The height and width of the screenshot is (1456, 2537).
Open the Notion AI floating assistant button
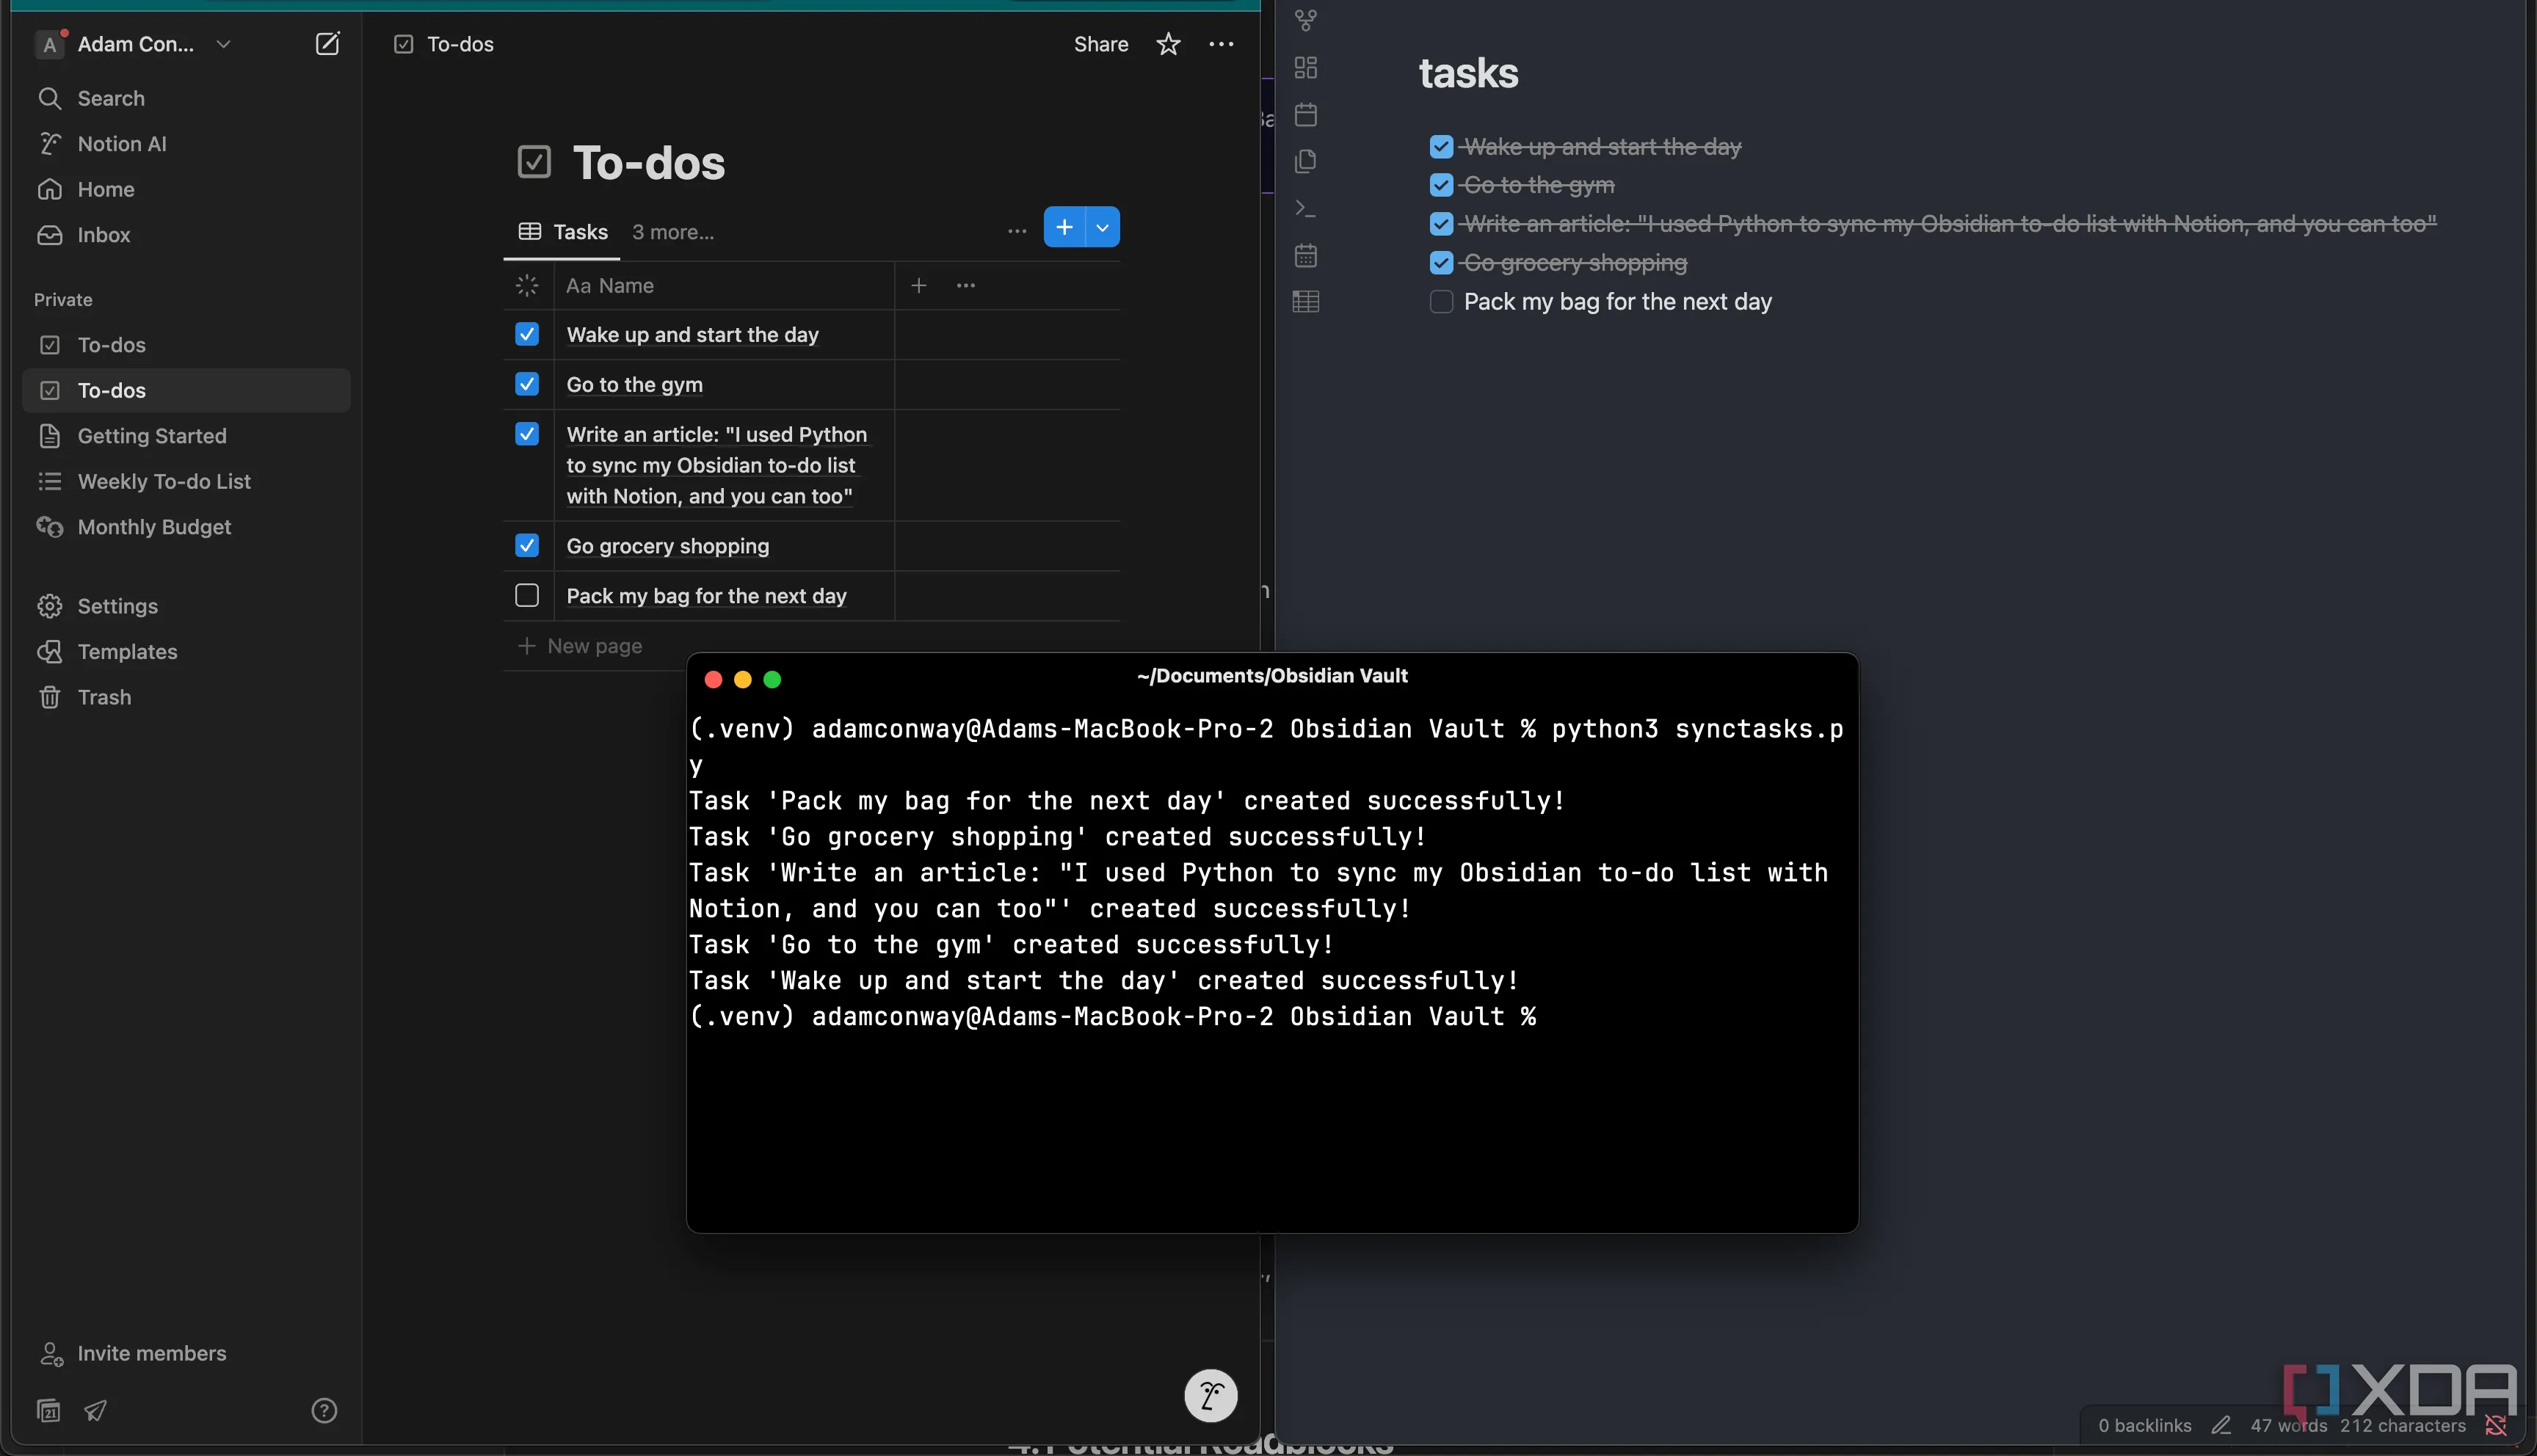click(1210, 1395)
